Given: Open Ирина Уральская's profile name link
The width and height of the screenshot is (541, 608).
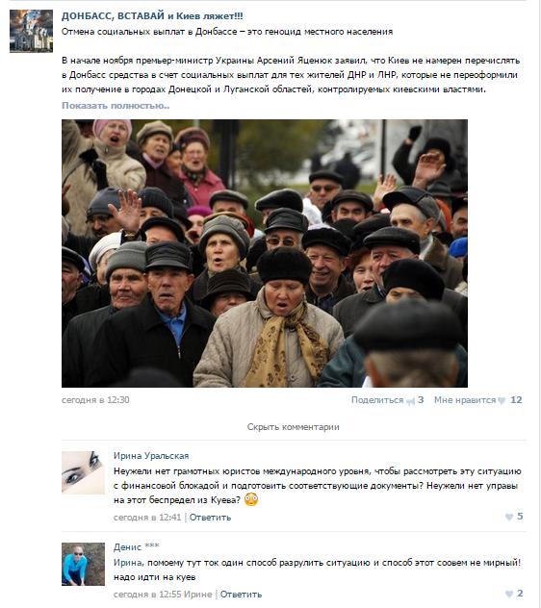Looking at the screenshot, I should pos(151,456).
